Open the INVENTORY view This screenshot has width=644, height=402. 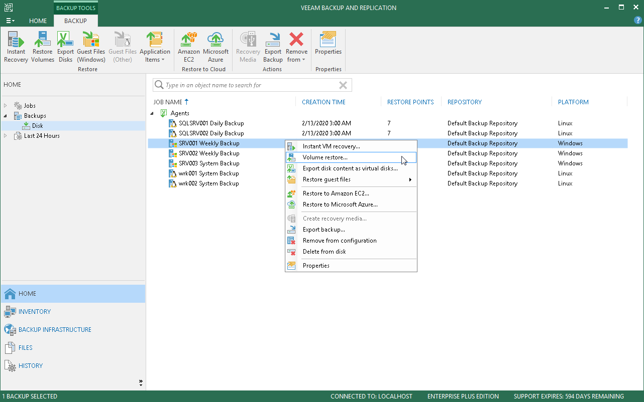(73, 312)
